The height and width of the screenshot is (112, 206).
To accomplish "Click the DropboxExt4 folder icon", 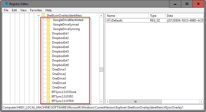I will [48, 47].
